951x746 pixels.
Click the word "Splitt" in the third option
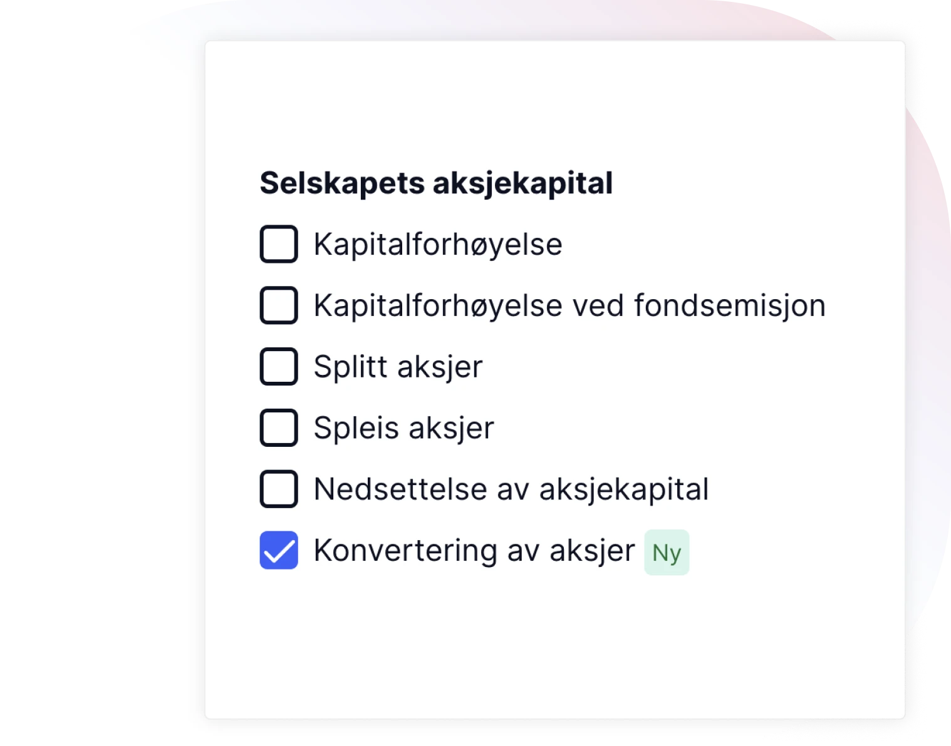(351, 367)
